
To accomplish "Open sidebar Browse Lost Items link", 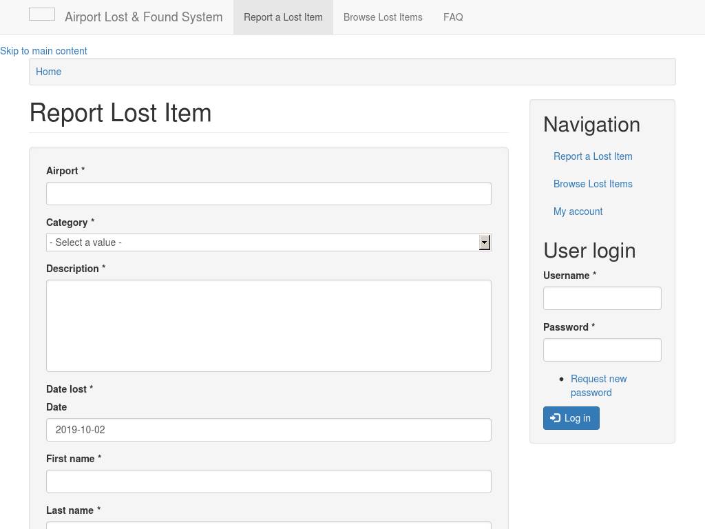I will [593, 184].
